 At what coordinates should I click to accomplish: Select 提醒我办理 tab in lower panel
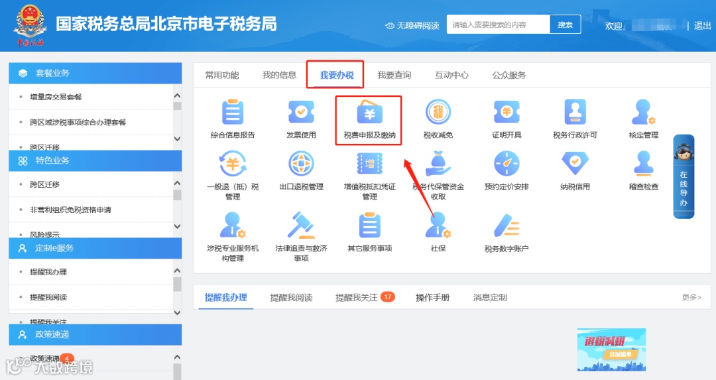[225, 297]
